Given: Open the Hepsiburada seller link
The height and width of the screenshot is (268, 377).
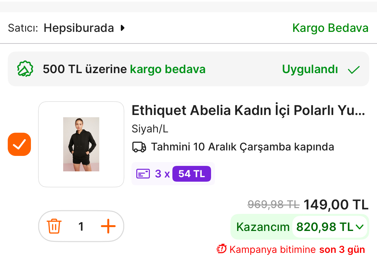Looking at the screenshot, I should point(79,28).
